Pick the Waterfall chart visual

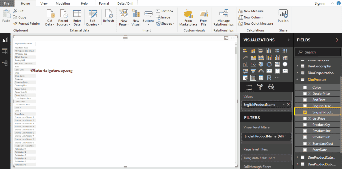click(x=245, y=64)
